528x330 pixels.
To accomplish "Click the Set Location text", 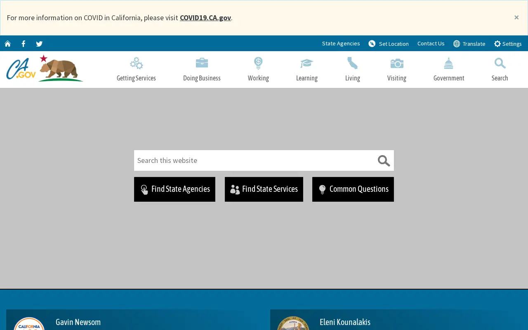I will point(394,44).
